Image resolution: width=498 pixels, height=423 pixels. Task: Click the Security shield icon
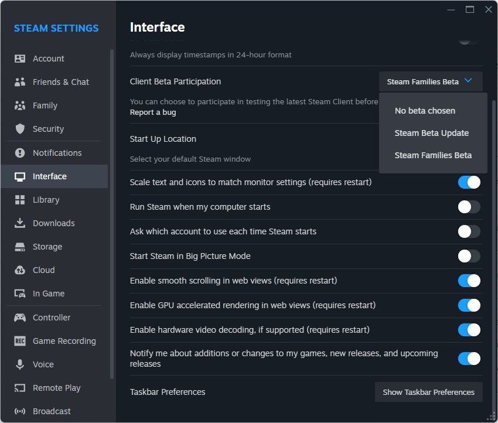click(20, 129)
